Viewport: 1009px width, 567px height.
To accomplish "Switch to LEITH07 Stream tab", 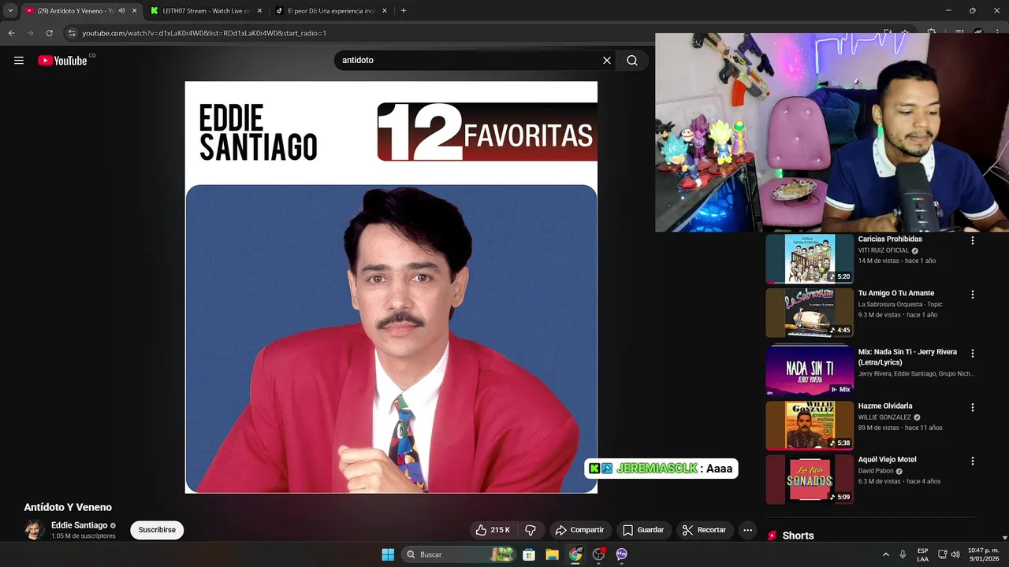I will 207,11.
